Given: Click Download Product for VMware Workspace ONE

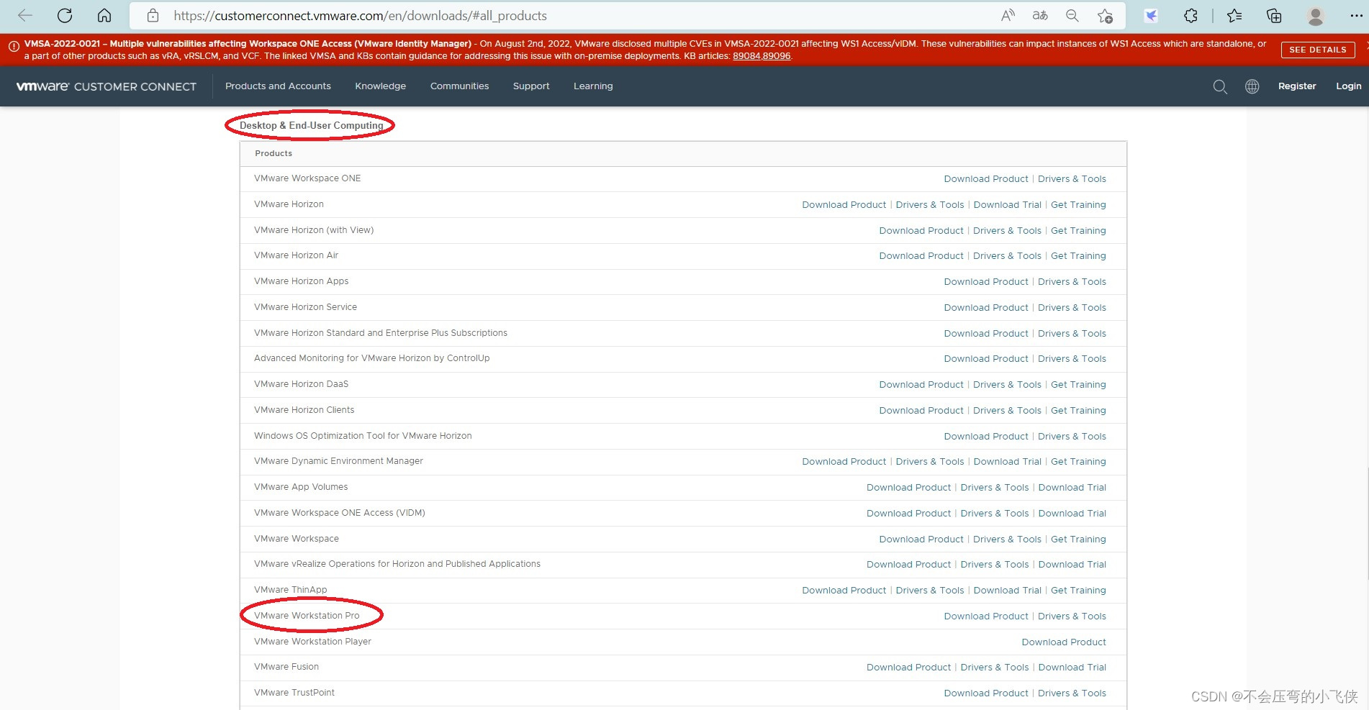Looking at the screenshot, I should (986, 178).
